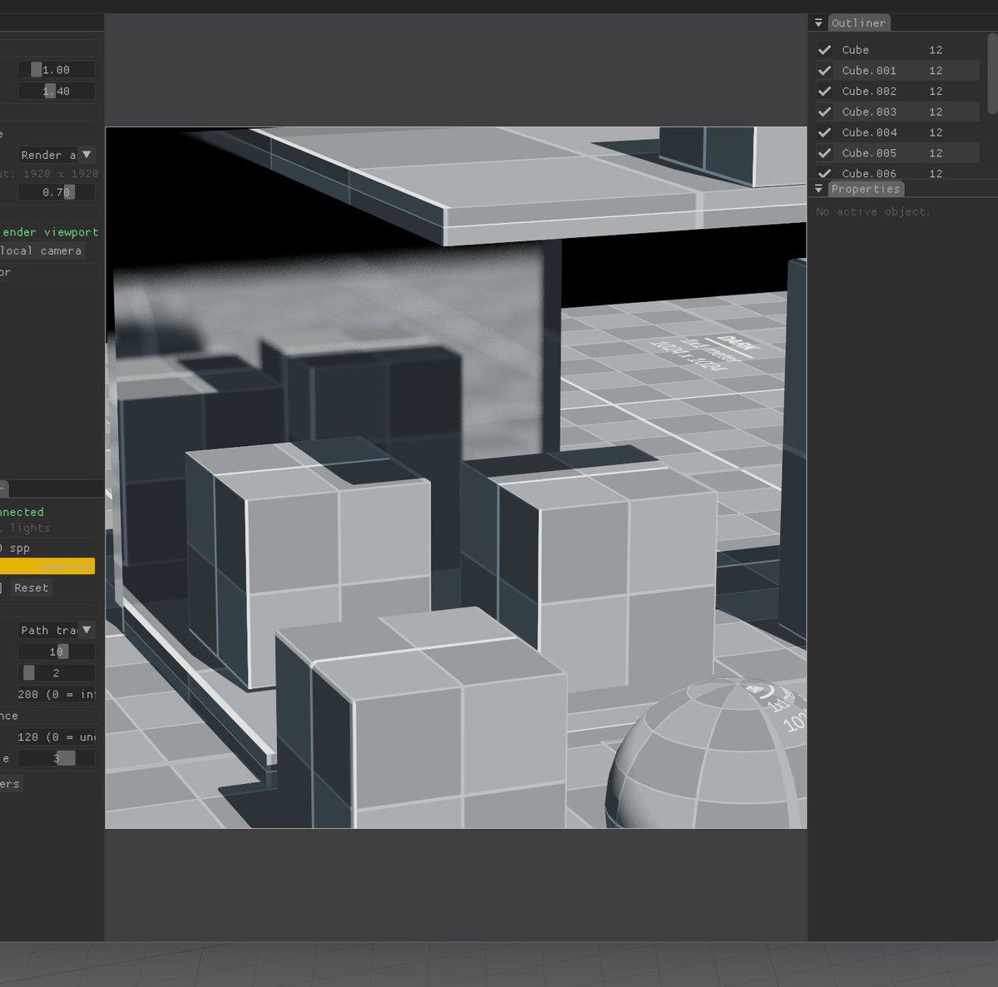Adjust the 0.70 scale slider
The width and height of the screenshot is (998, 987).
click(57, 192)
